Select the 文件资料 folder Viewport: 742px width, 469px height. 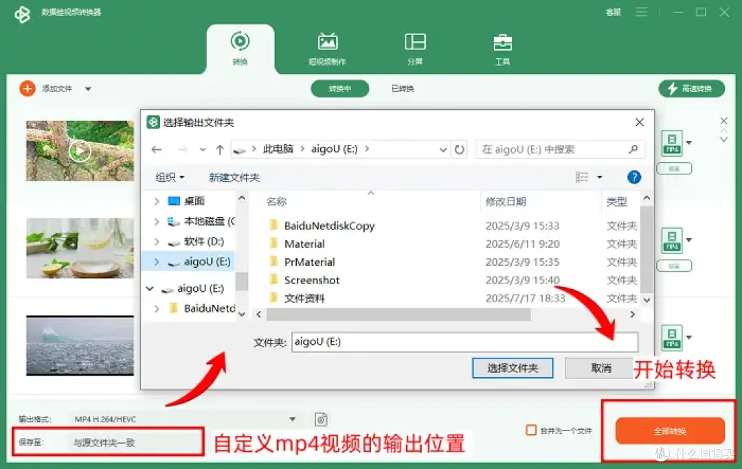click(x=304, y=298)
